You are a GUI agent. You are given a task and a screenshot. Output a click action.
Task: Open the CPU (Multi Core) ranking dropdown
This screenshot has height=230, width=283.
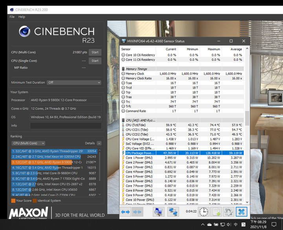coord(28,143)
